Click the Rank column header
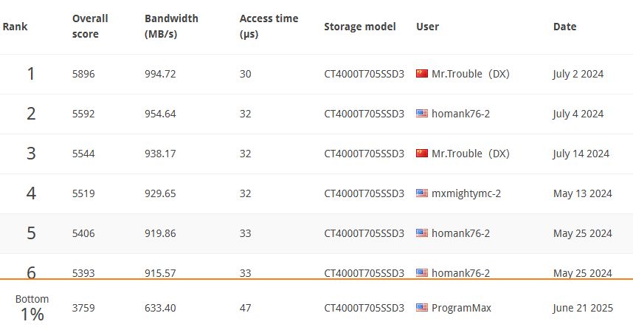The height and width of the screenshot is (330, 633). (15, 27)
